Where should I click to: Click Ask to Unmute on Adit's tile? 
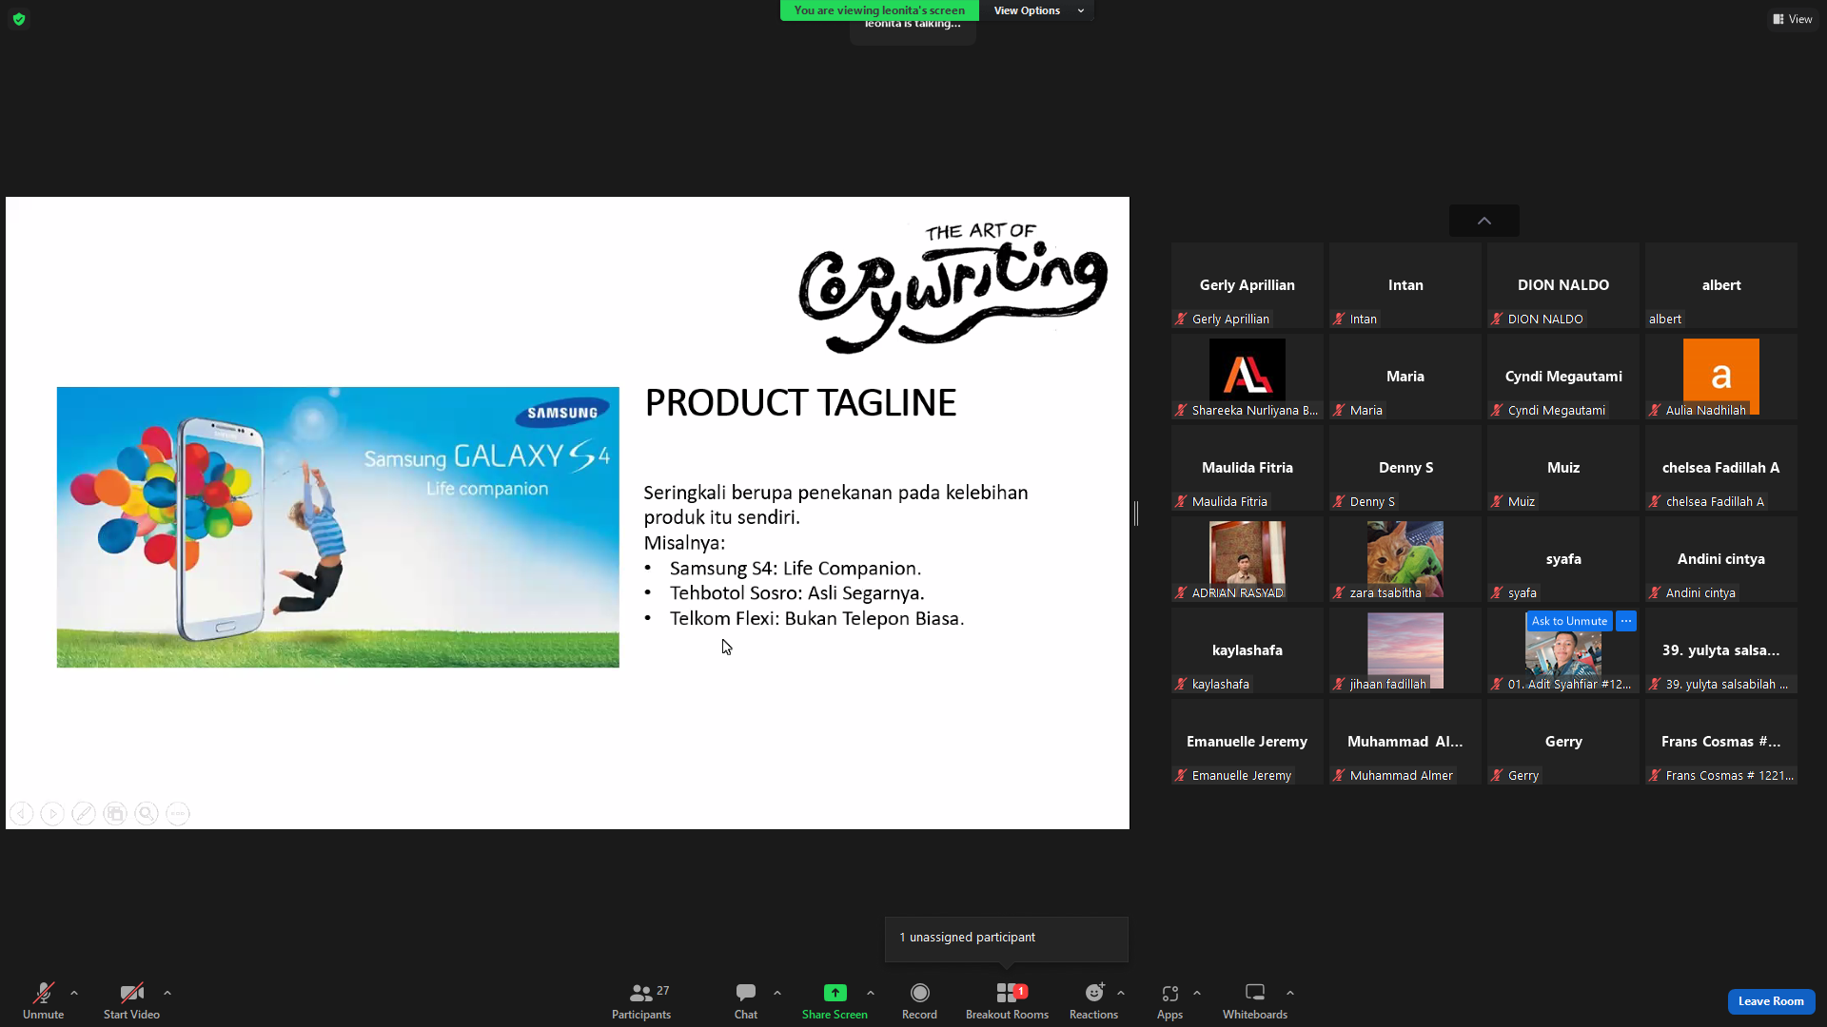(x=1569, y=621)
